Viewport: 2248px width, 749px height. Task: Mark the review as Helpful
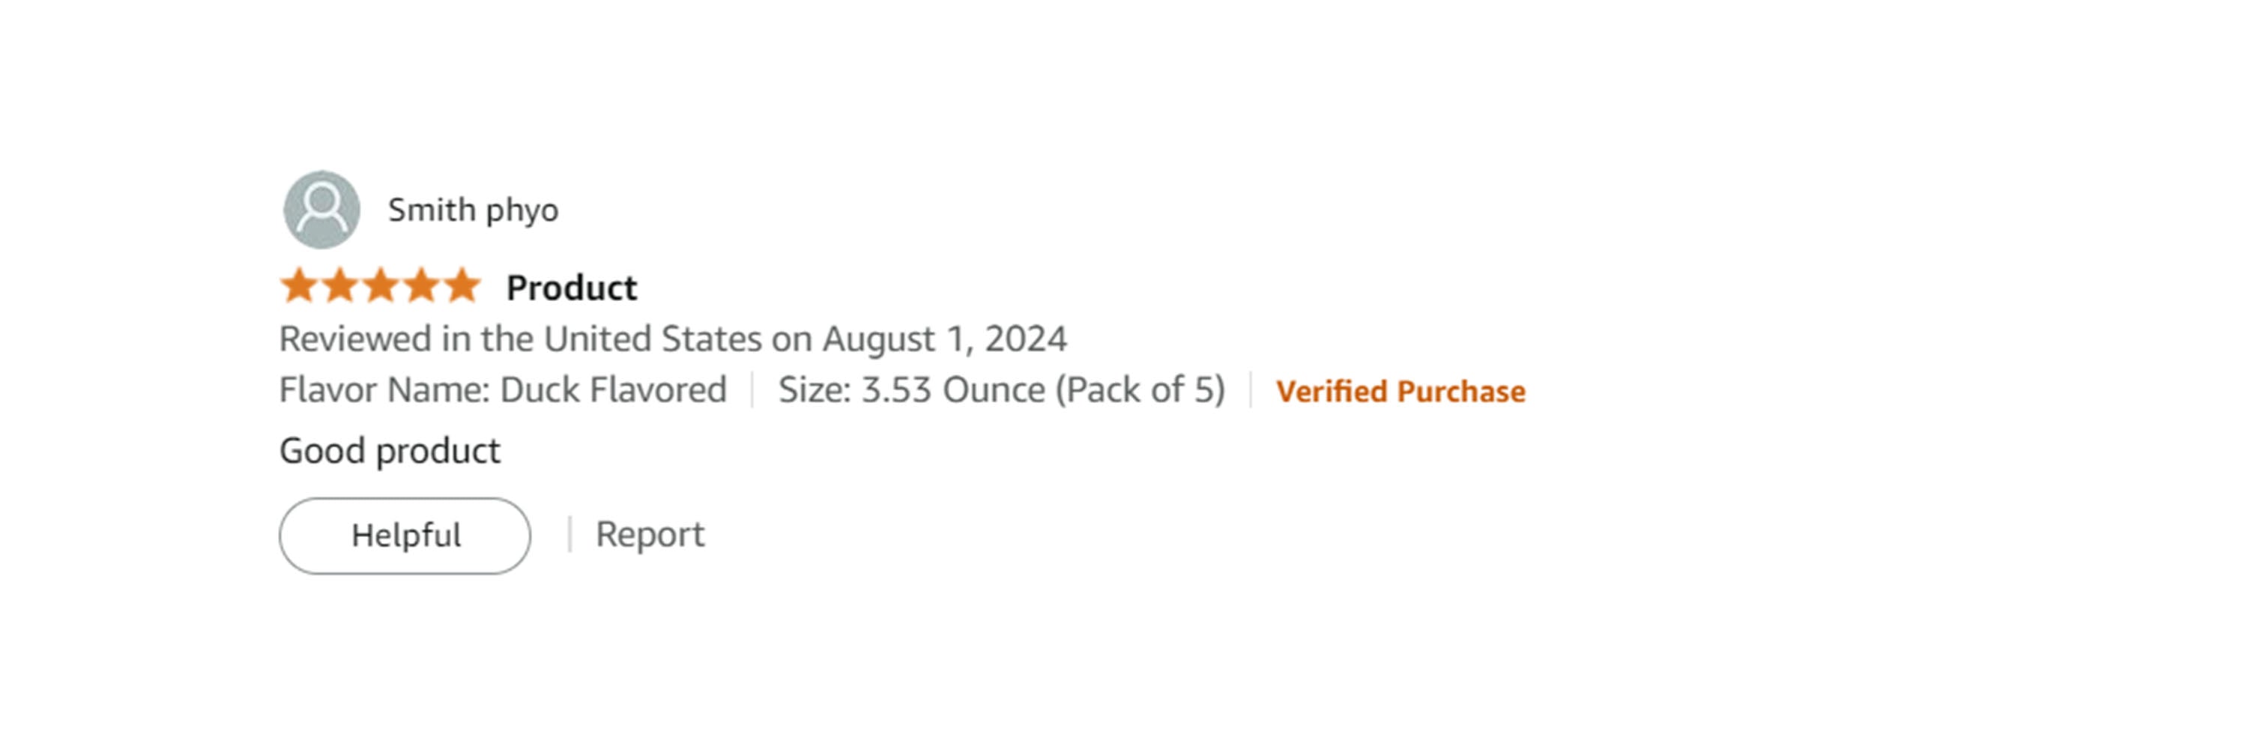(x=405, y=536)
